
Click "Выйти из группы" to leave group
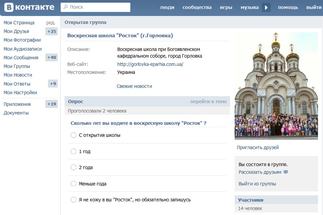tap(257, 184)
